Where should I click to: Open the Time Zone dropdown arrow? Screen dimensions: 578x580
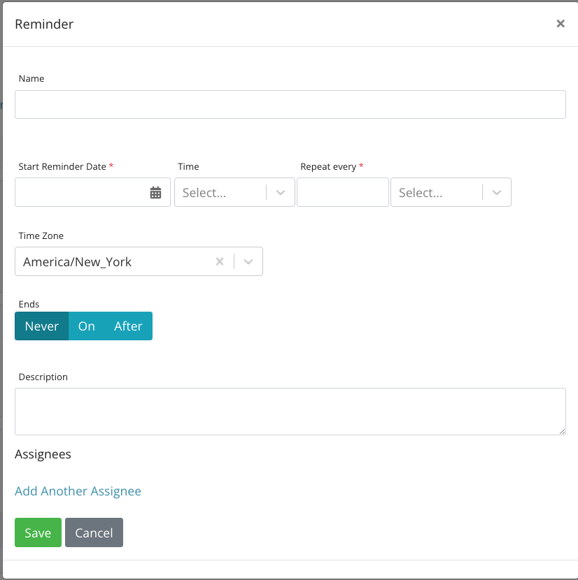coord(248,261)
